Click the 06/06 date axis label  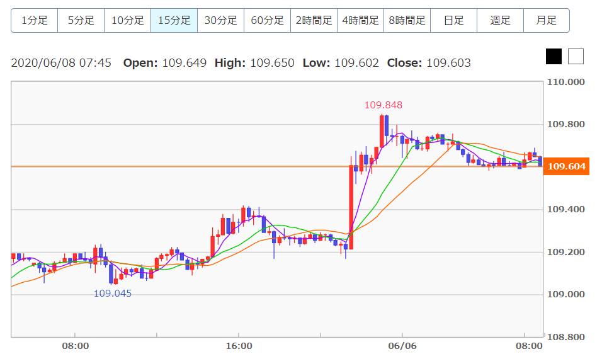coord(402,346)
